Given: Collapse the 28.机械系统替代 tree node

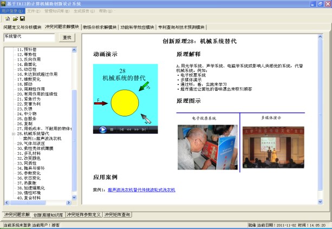Looking at the screenshot, I should [13, 133].
